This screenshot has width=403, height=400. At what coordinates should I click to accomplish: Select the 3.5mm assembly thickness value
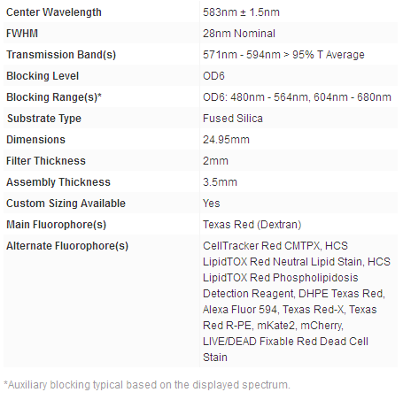[220, 182]
